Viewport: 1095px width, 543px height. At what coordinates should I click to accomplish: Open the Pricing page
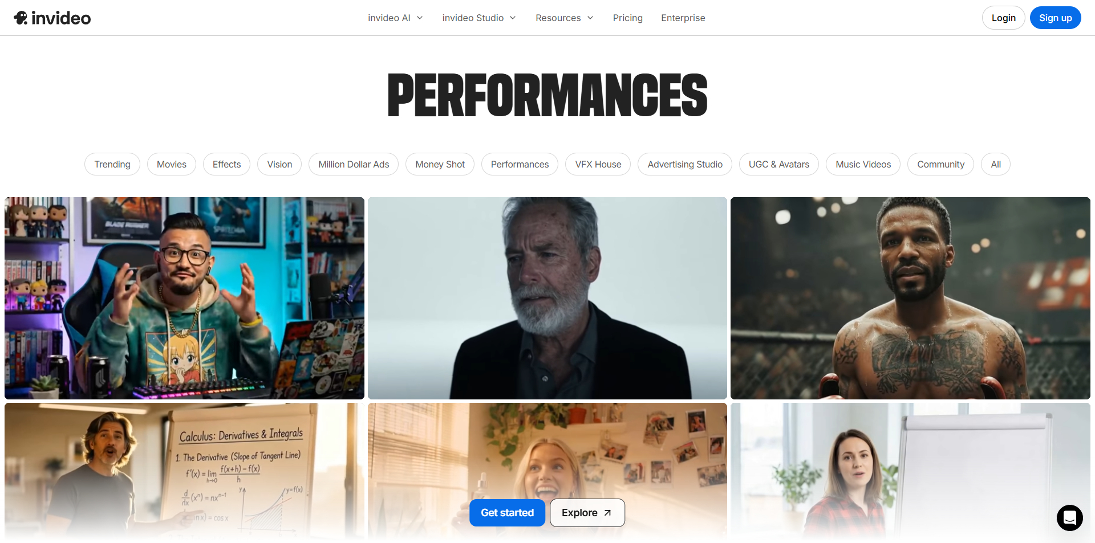tap(627, 18)
